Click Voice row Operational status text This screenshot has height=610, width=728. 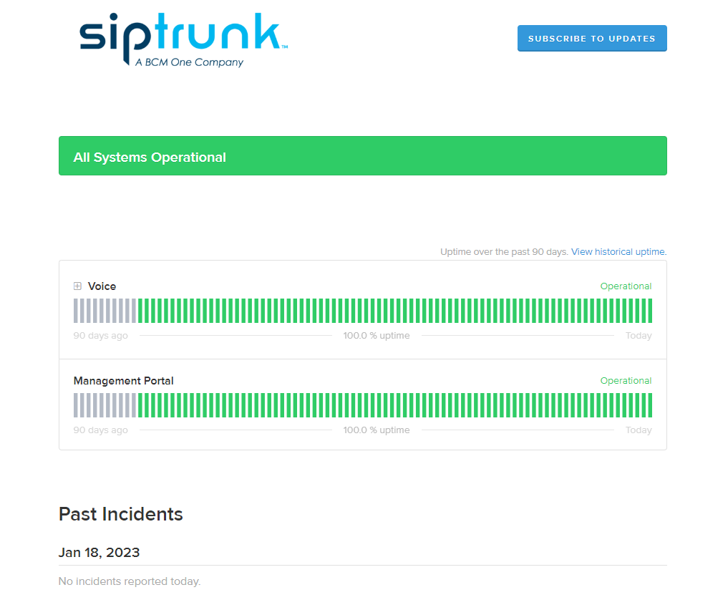point(626,286)
